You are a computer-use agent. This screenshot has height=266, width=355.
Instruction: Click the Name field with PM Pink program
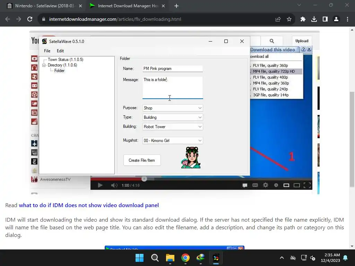pos(173,69)
